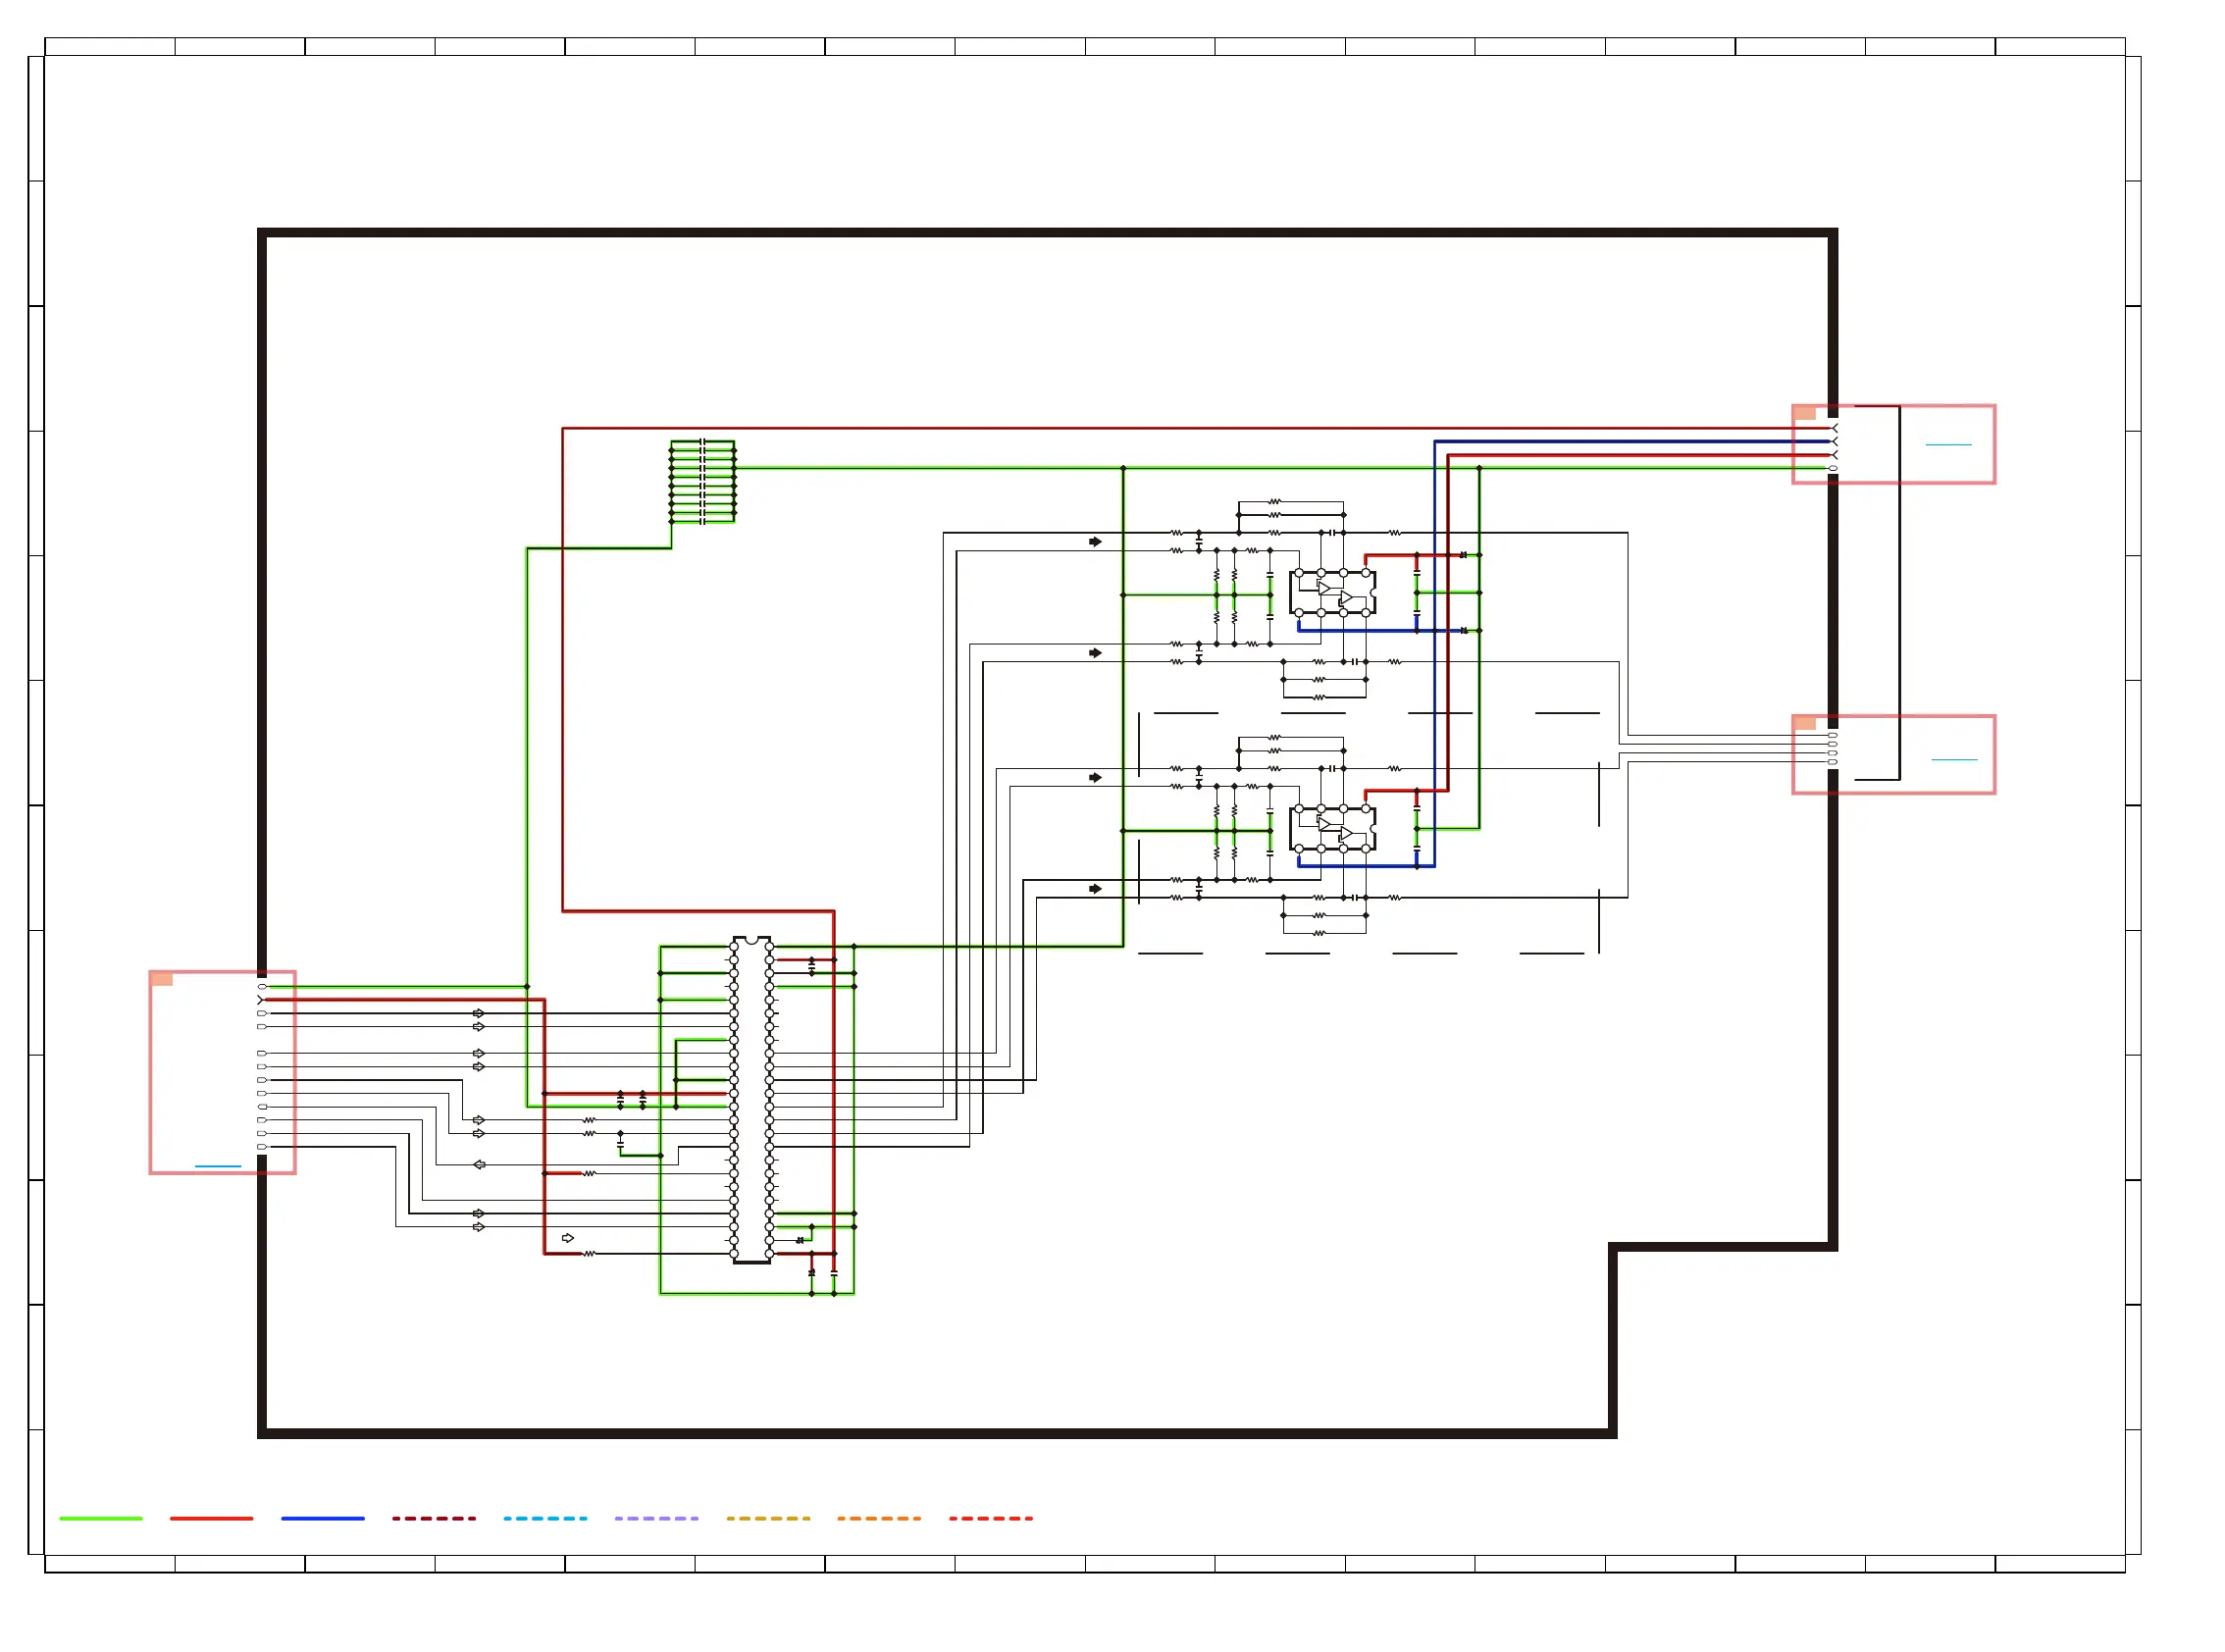The image size is (2225, 1652).
Task: Click the orange tag on the upper-right connector box
Action: [1804, 413]
